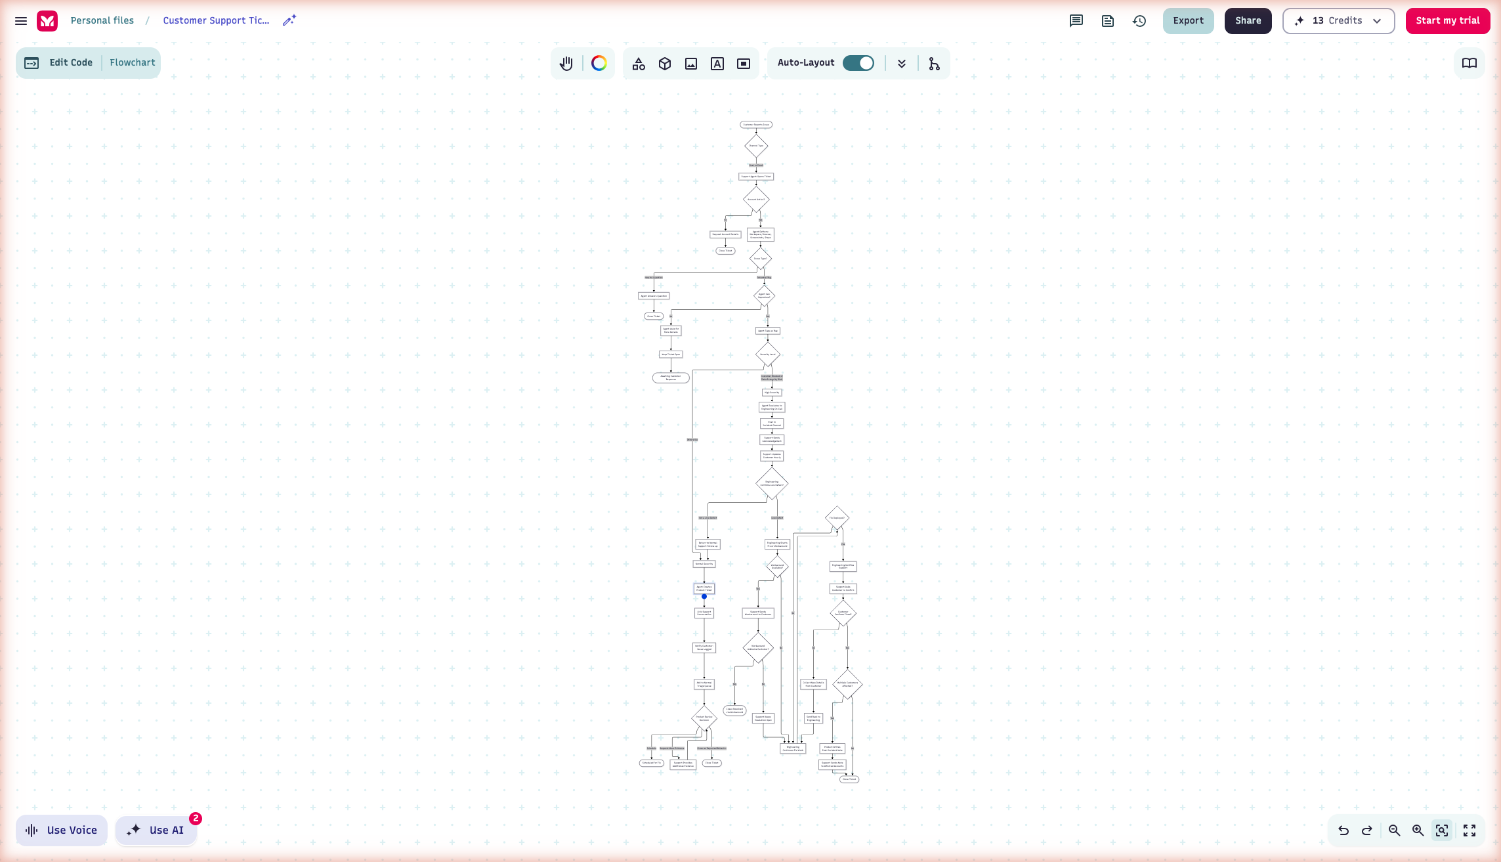Toggle the Auto-Layout switch
1501x862 pixels.
point(858,63)
